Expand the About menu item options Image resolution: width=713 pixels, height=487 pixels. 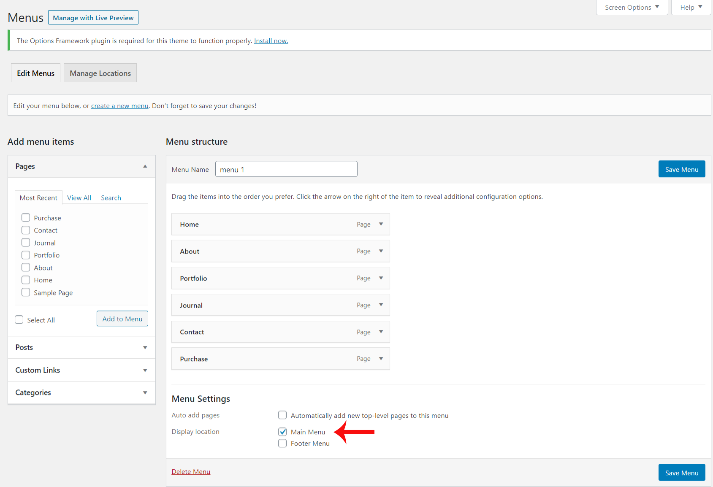381,251
